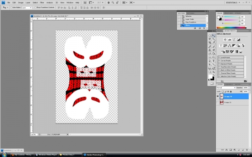Add a Vibrance adjustment
This screenshot has height=157, width=252.
(x=221, y=46)
